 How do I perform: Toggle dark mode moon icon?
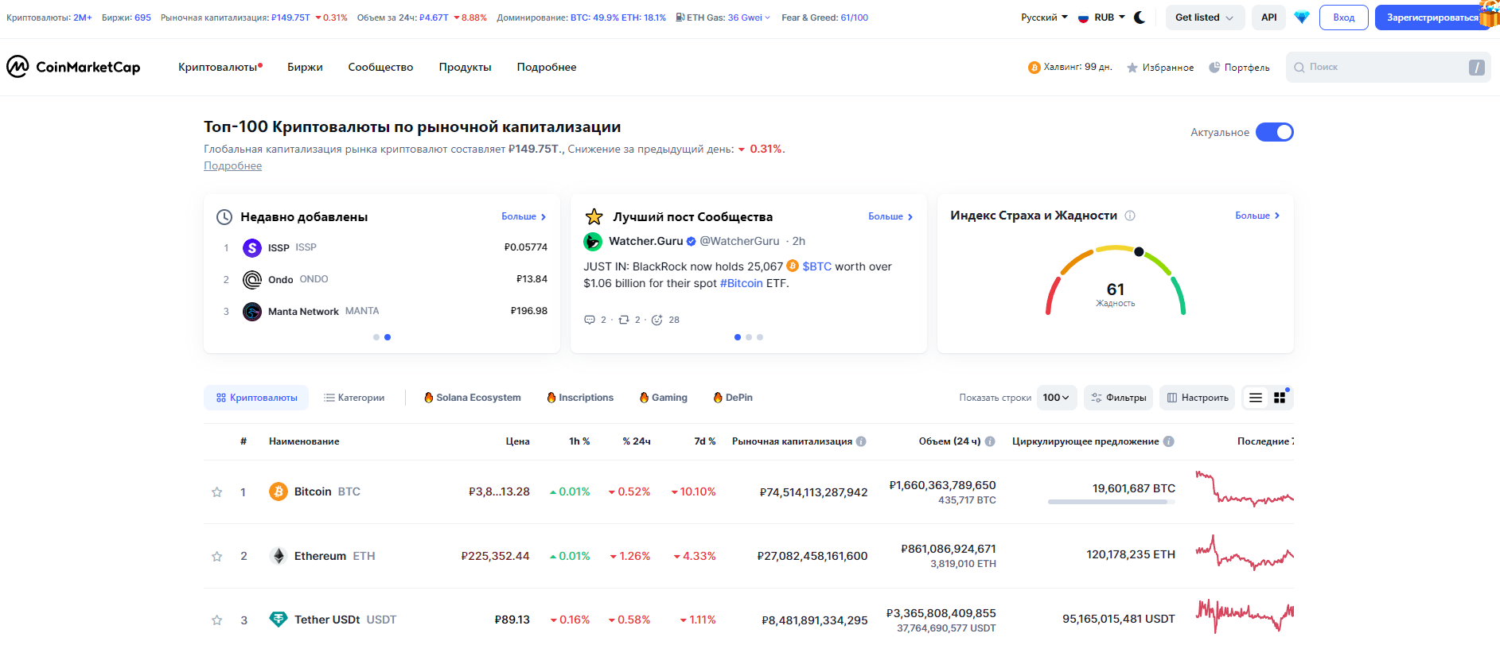1140,17
